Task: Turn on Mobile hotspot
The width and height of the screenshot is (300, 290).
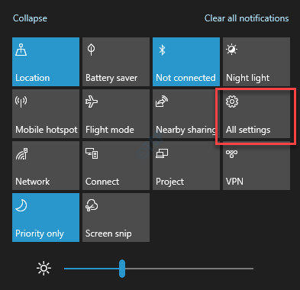Action: point(46,114)
